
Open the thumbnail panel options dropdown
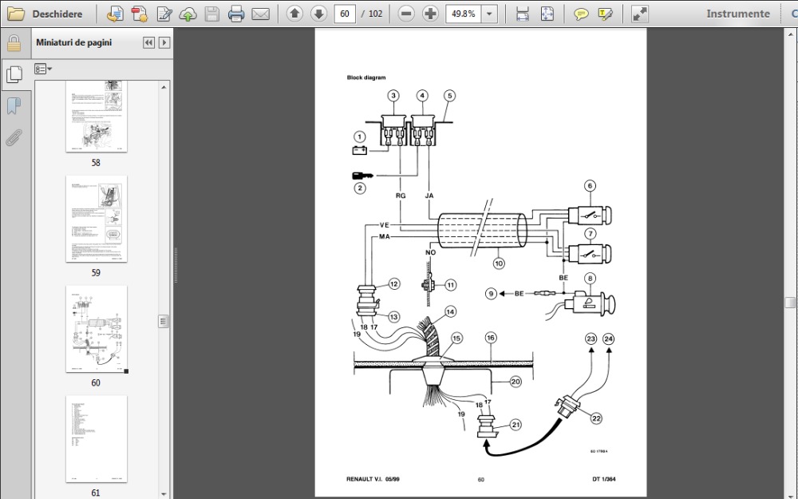44,69
